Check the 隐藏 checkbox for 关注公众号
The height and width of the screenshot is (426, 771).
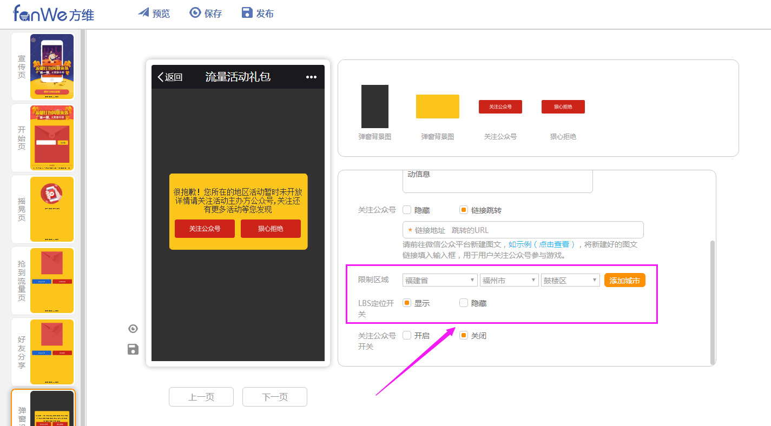click(407, 210)
